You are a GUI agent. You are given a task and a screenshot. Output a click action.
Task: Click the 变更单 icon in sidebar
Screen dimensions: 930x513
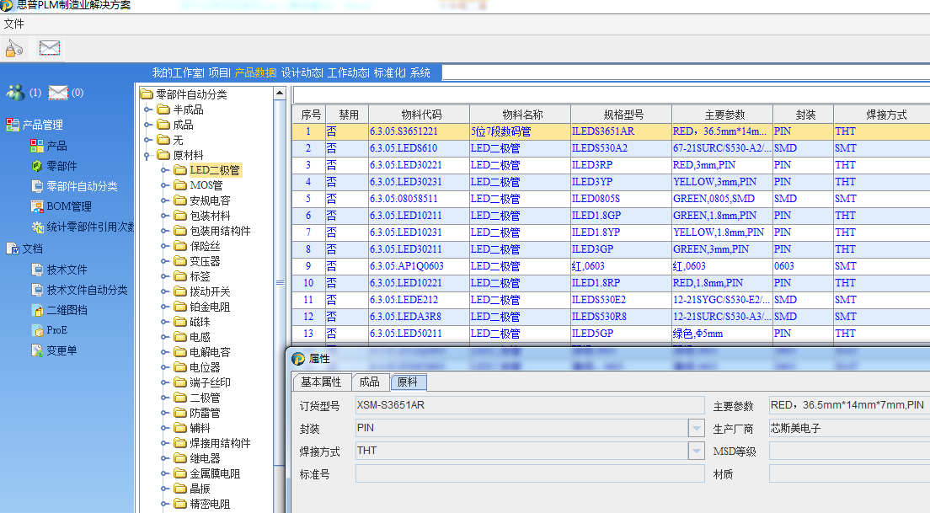pos(36,350)
